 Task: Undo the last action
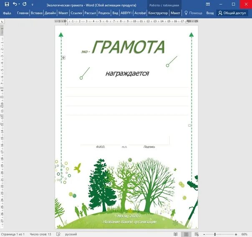(x=15, y=4)
